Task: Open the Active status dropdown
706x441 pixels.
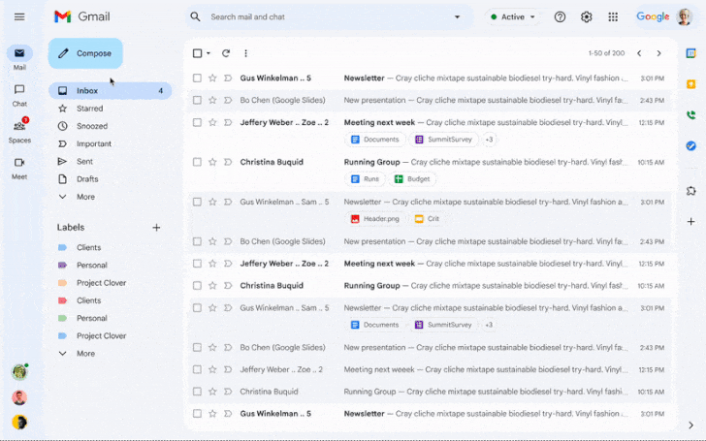Action: coord(513,16)
